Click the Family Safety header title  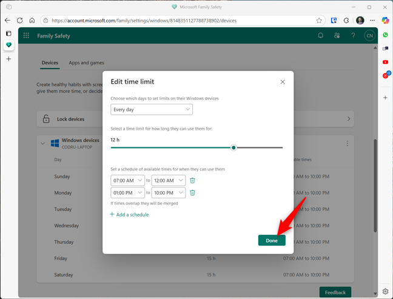coord(53,36)
